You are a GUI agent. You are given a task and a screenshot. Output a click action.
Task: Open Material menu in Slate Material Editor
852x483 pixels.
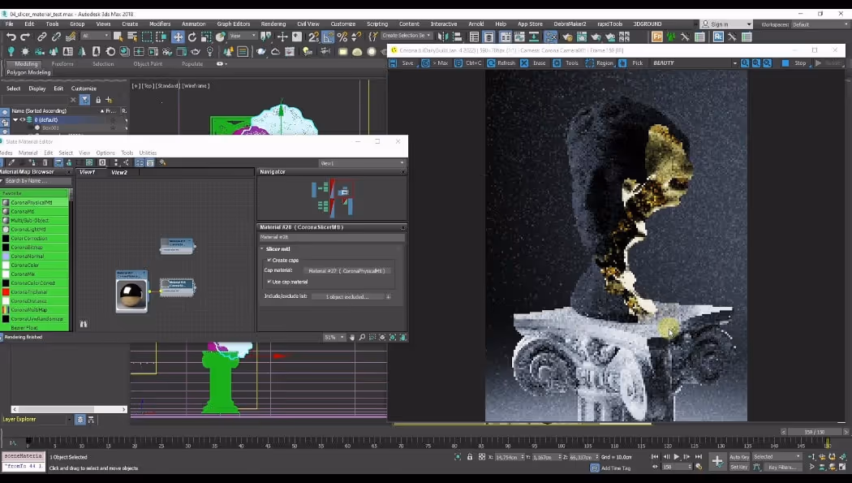pos(28,153)
